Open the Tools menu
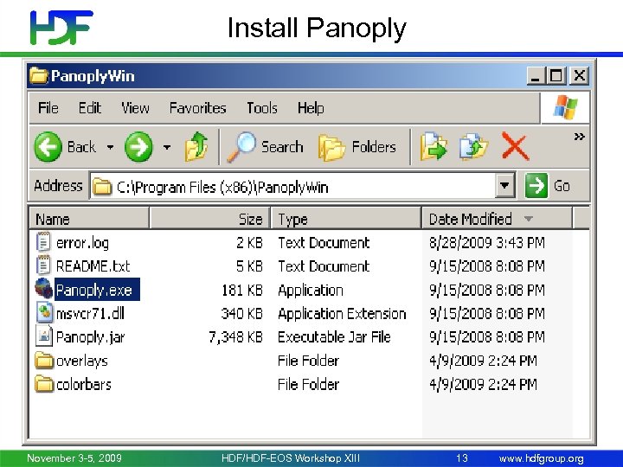 click(x=262, y=108)
